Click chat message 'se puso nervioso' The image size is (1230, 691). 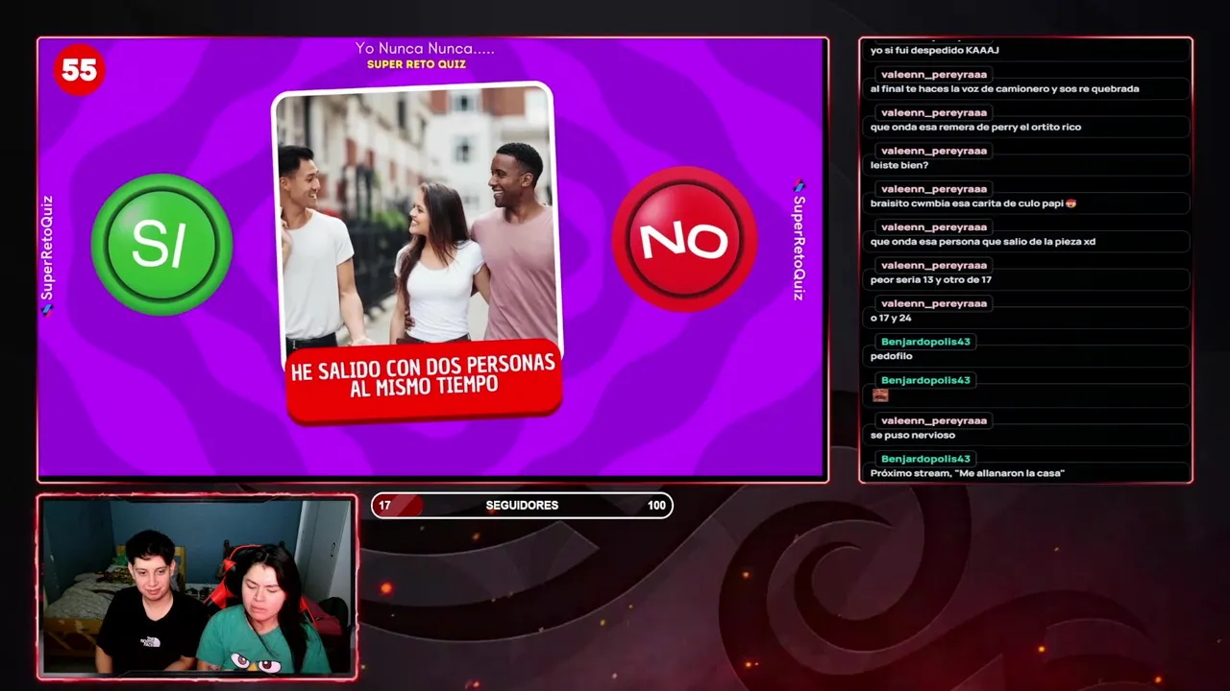[912, 435]
